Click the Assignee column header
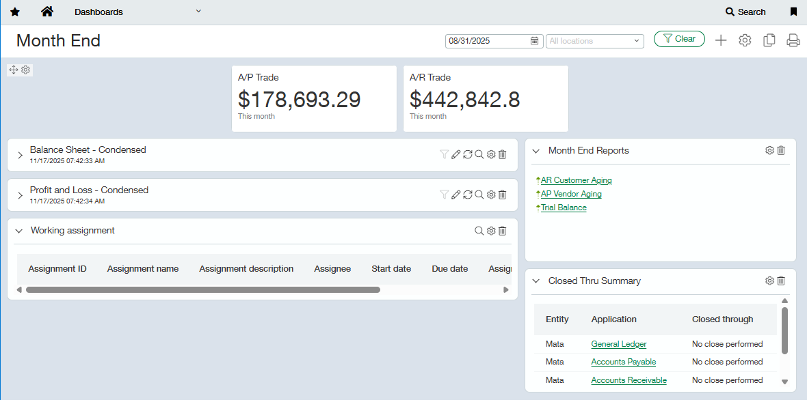This screenshot has width=807, height=400. coord(332,268)
